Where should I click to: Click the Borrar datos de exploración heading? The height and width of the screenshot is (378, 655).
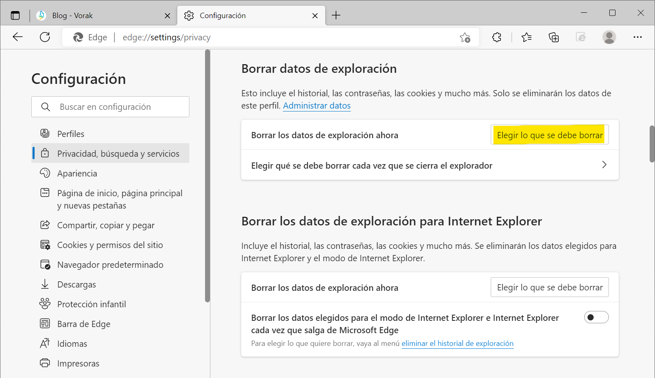tap(319, 69)
